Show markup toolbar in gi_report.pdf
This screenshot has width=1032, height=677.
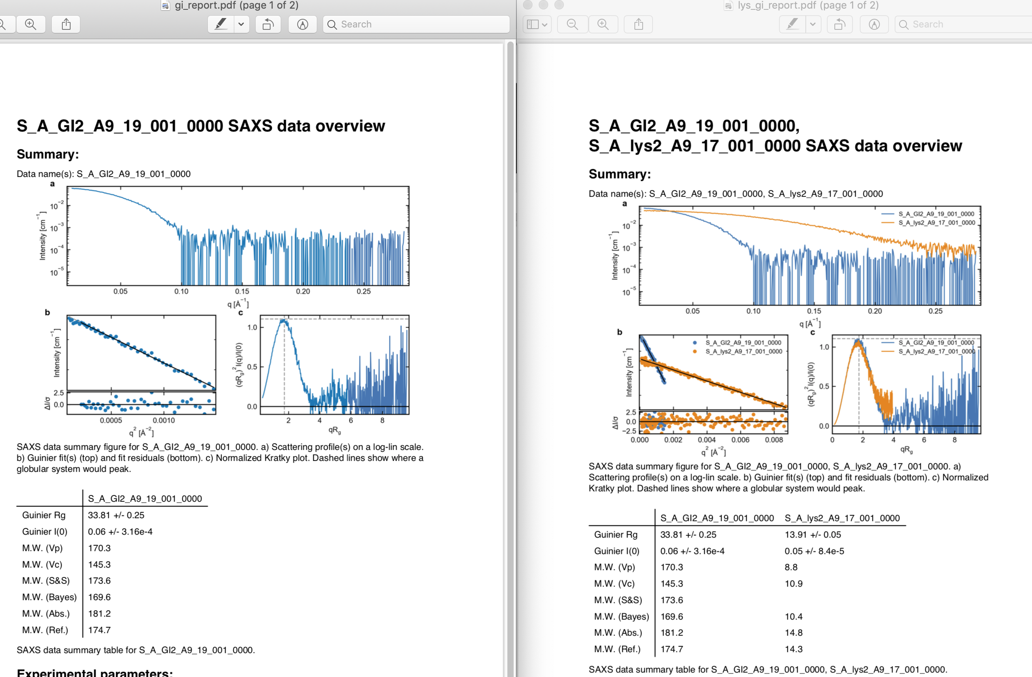coord(303,24)
